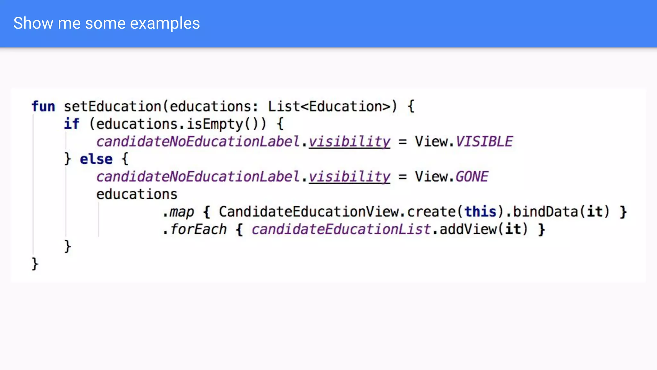Click the bindData method call
The width and height of the screenshot is (657, 370).
pyautogui.click(x=545, y=212)
